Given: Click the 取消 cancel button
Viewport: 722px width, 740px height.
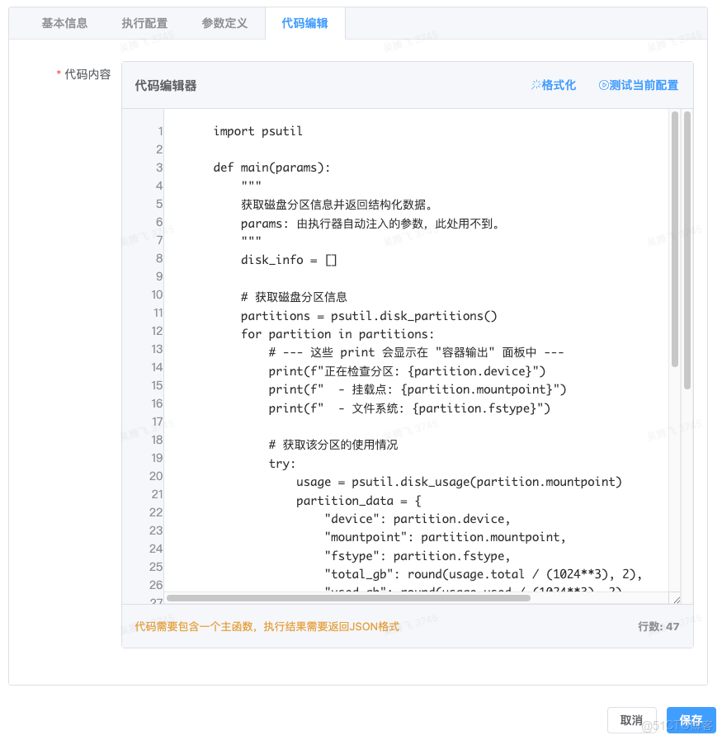Looking at the screenshot, I should pyautogui.click(x=631, y=720).
